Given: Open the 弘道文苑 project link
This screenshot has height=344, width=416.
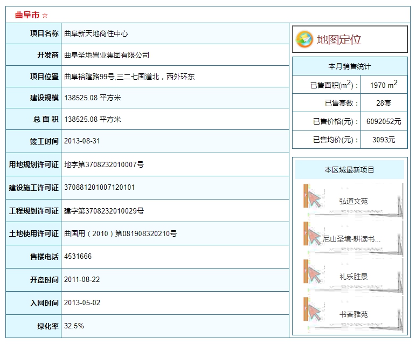Looking at the screenshot, I should pyautogui.click(x=353, y=201).
